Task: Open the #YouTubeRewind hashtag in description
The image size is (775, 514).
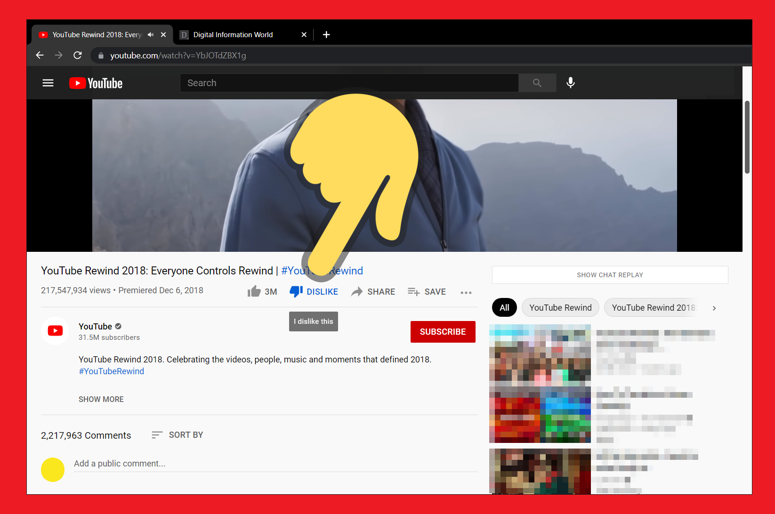Action: [x=112, y=371]
